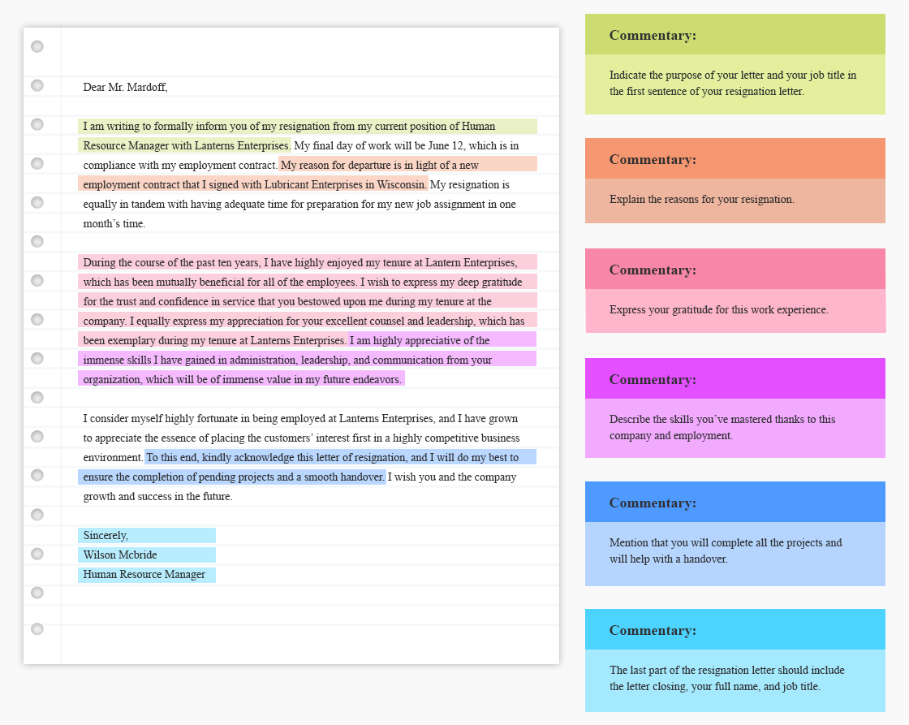Select the "Wilson Mcbride" signature name

[x=120, y=555]
